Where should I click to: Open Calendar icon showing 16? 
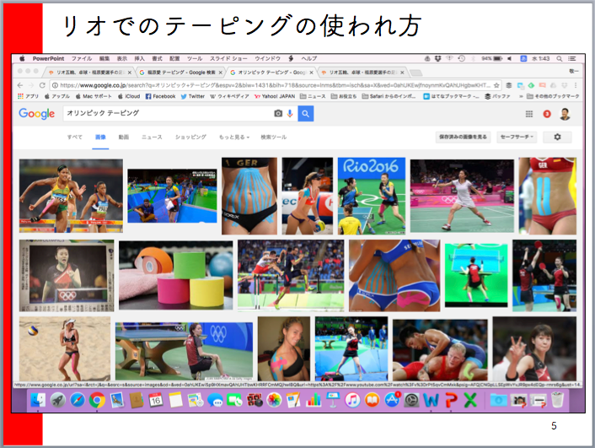(x=156, y=401)
